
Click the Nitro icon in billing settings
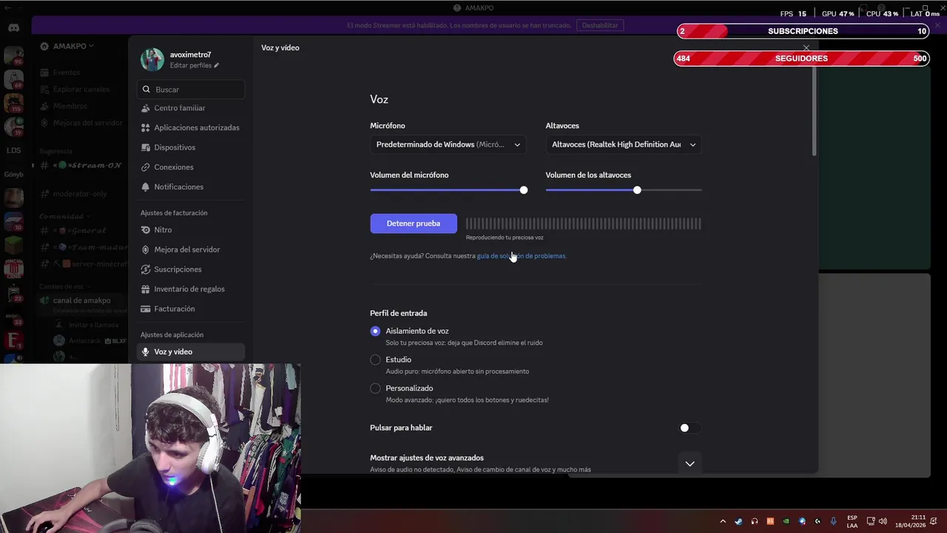(146, 229)
